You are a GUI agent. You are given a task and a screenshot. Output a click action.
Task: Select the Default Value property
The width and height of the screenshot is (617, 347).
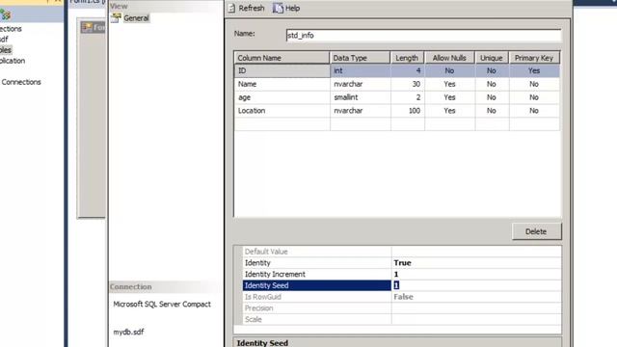tap(317, 252)
